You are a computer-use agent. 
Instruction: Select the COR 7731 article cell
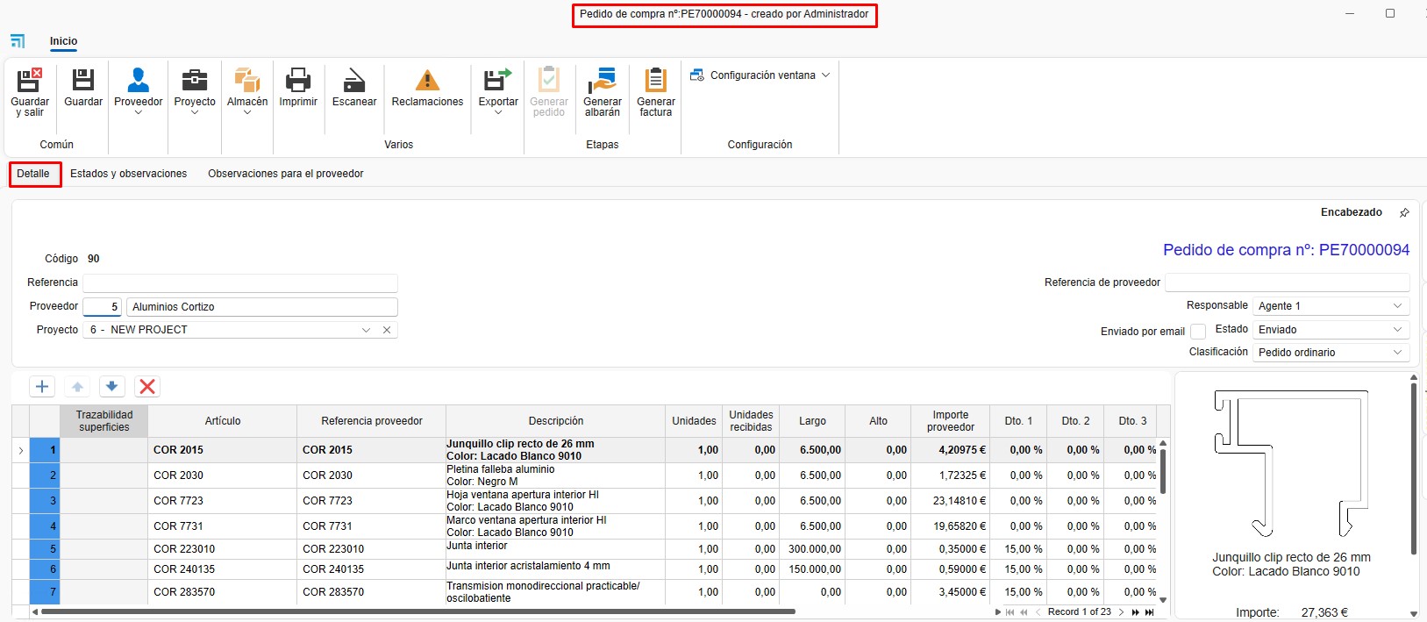click(223, 526)
